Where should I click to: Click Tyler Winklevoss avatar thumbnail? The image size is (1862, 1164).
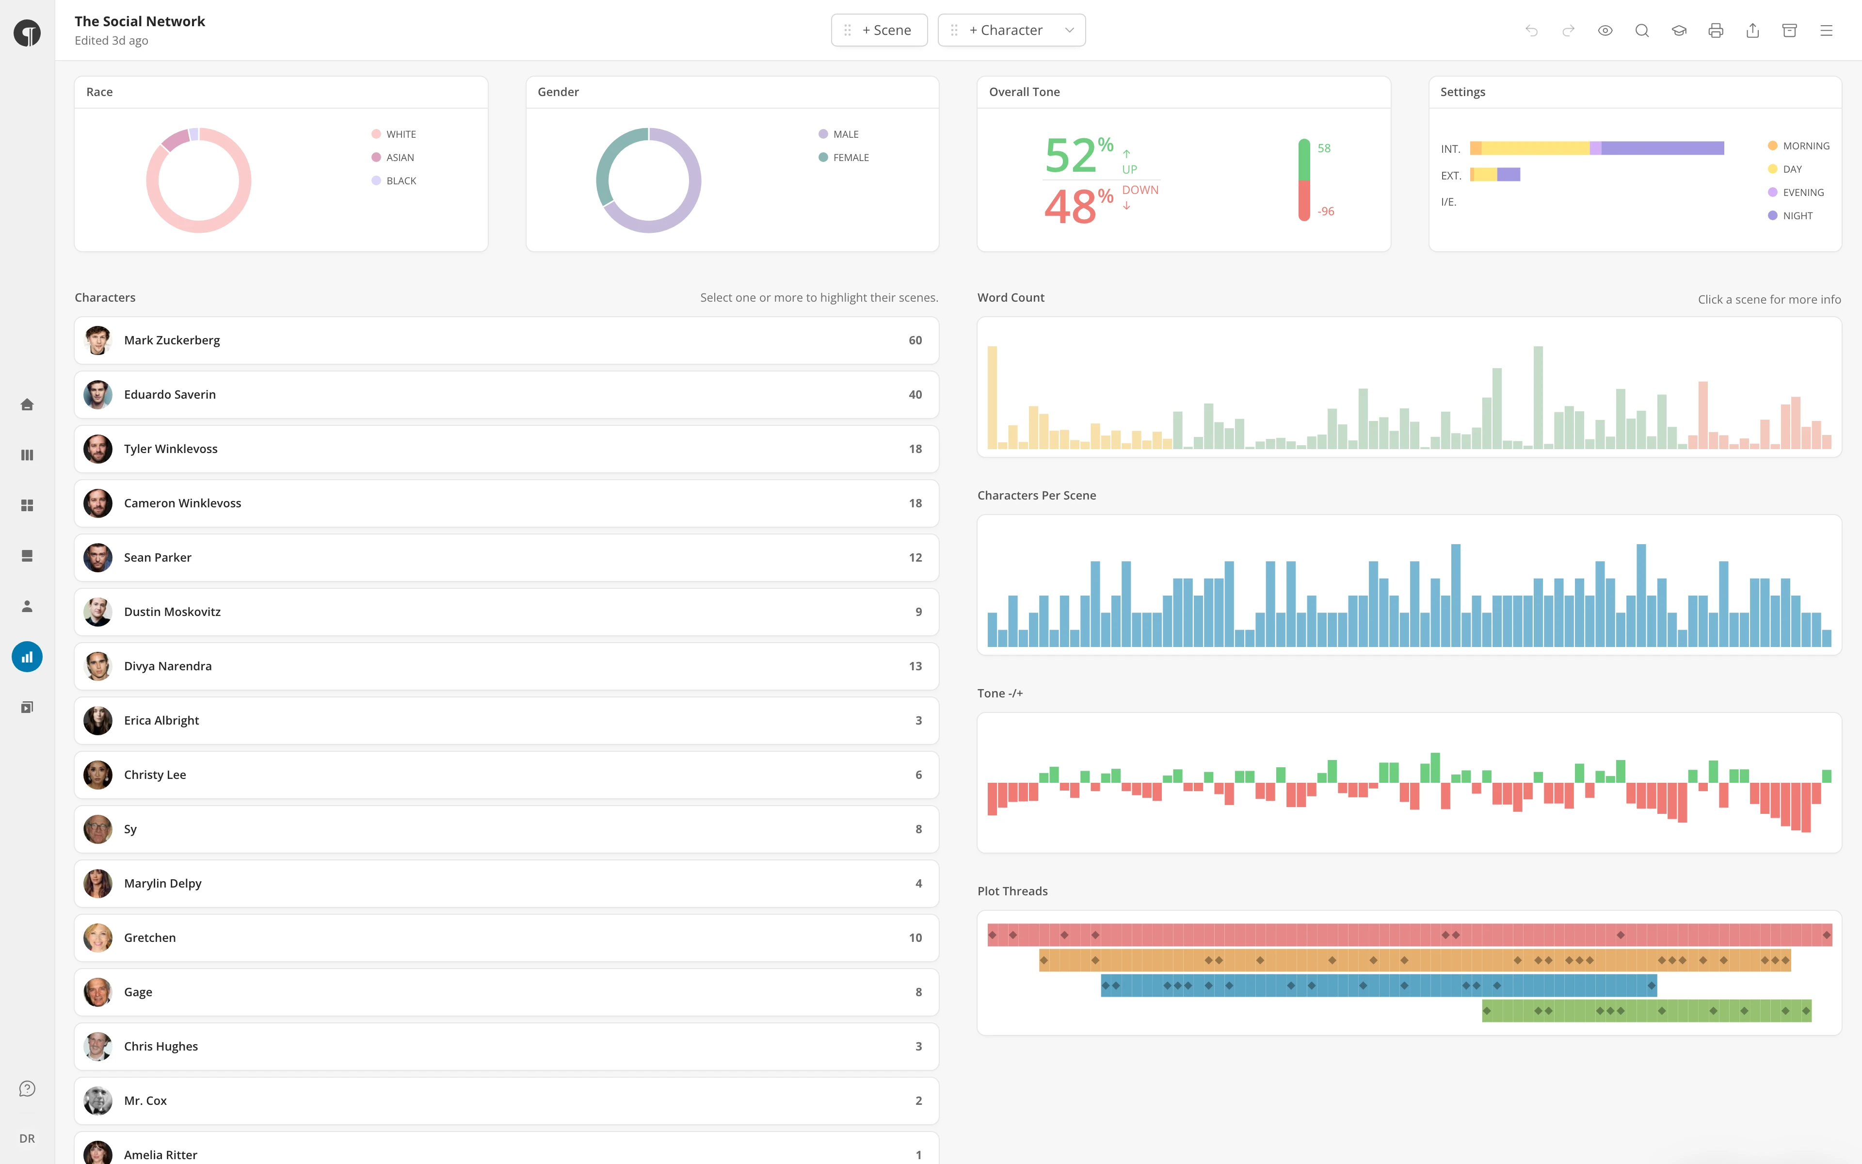point(98,449)
